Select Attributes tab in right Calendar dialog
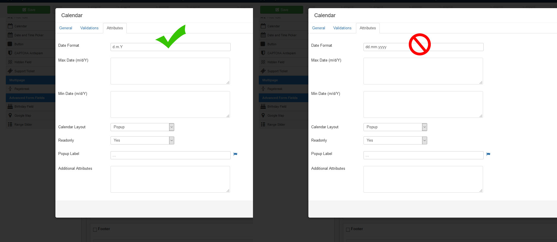The image size is (557, 242). click(x=368, y=28)
